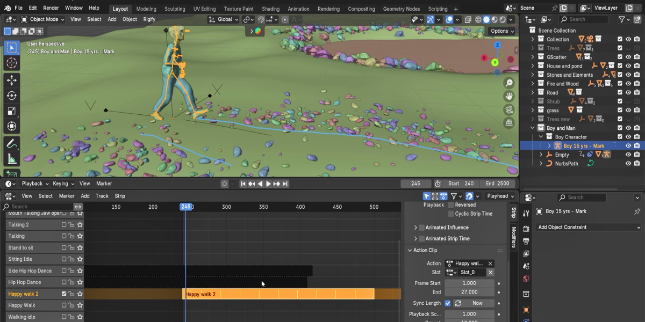Open the Add Object Constraint button
The height and width of the screenshot is (322, 645).
(x=589, y=228)
